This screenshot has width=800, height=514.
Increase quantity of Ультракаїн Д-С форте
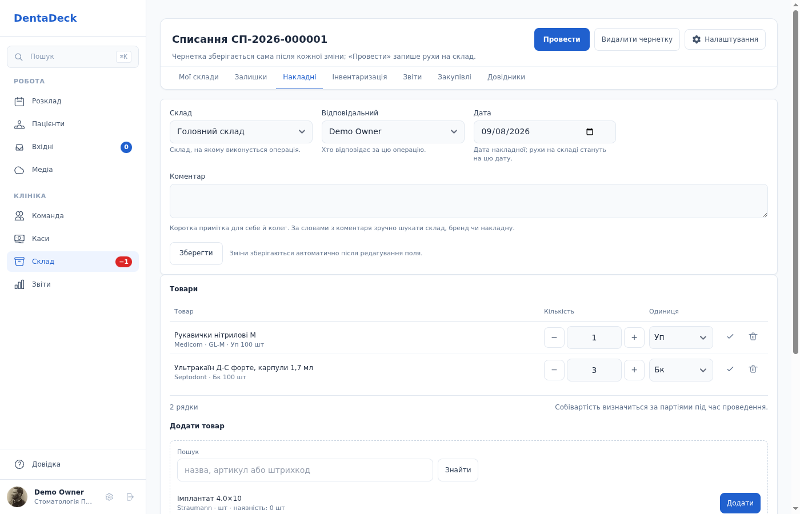(x=634, y=370)
